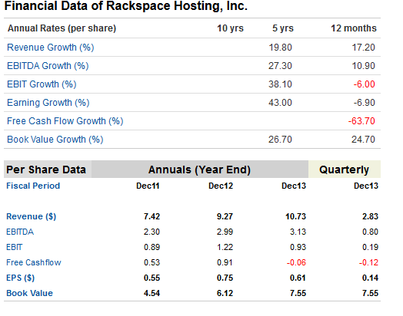Click the 12 months column header
403x316 pixels.
click(354, 28)
